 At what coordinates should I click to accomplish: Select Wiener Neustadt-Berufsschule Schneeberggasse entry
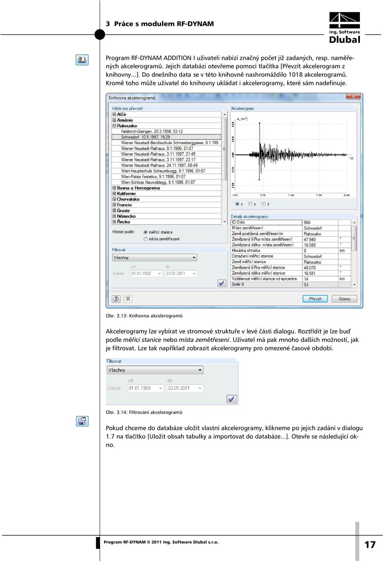170,143
